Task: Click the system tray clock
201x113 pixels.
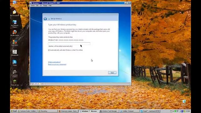Action: point(188,111)
